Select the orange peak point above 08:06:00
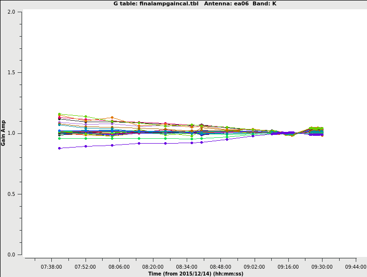 pyautogui.click(x=112, y=117)
